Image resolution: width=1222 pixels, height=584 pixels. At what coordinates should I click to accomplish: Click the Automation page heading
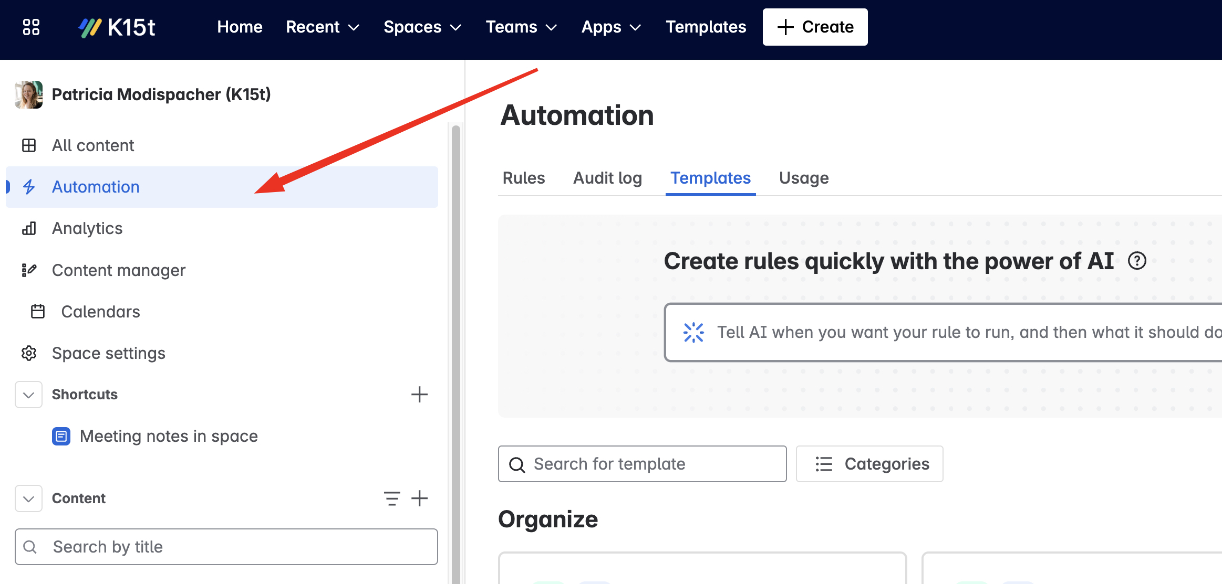tap(577, 115)
